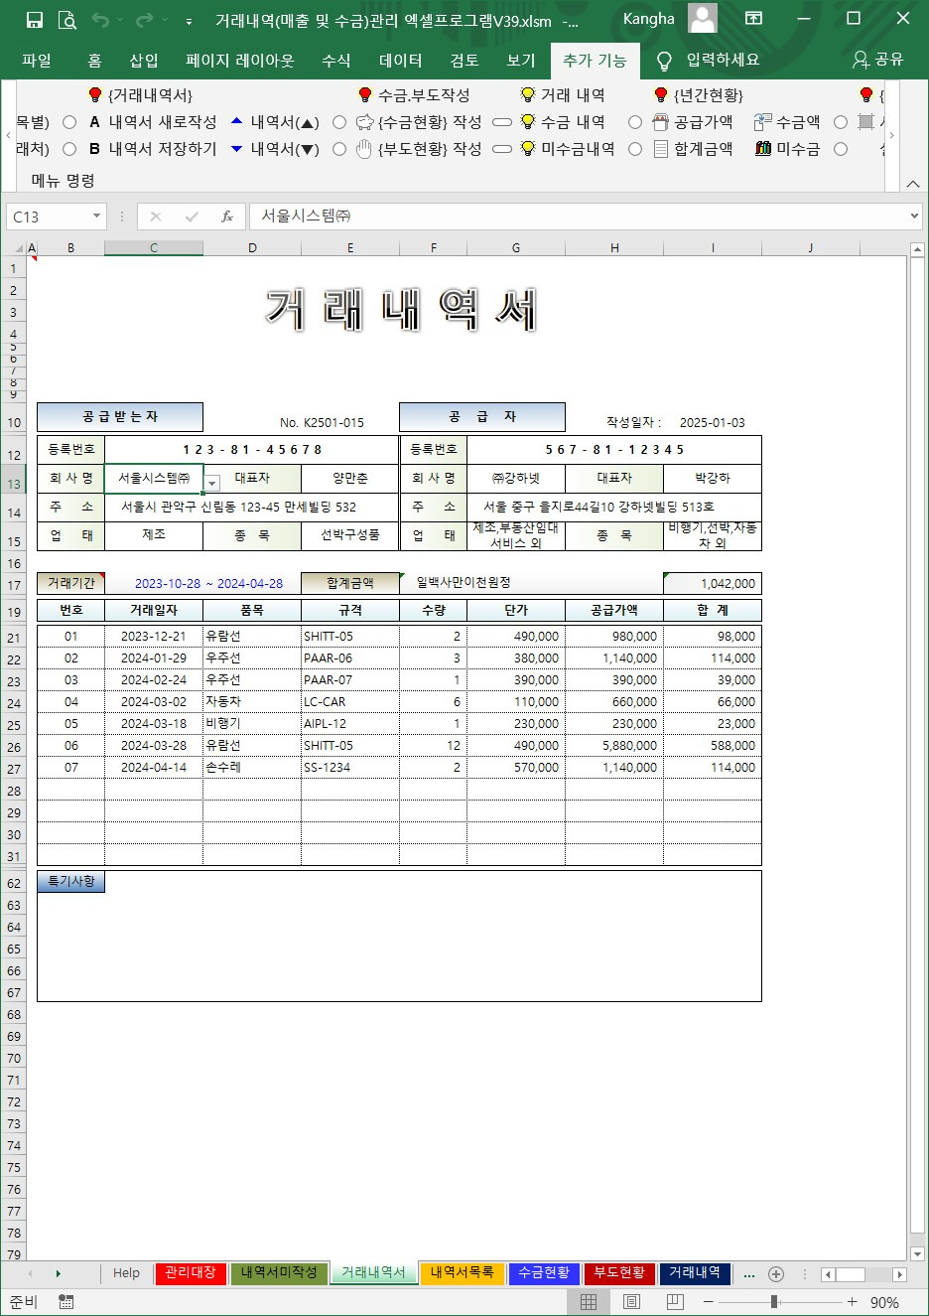Switch to the 삽입 ribbon tab
The height and width of the screenshot is (1316, 929).
click(x=144, y=60)
